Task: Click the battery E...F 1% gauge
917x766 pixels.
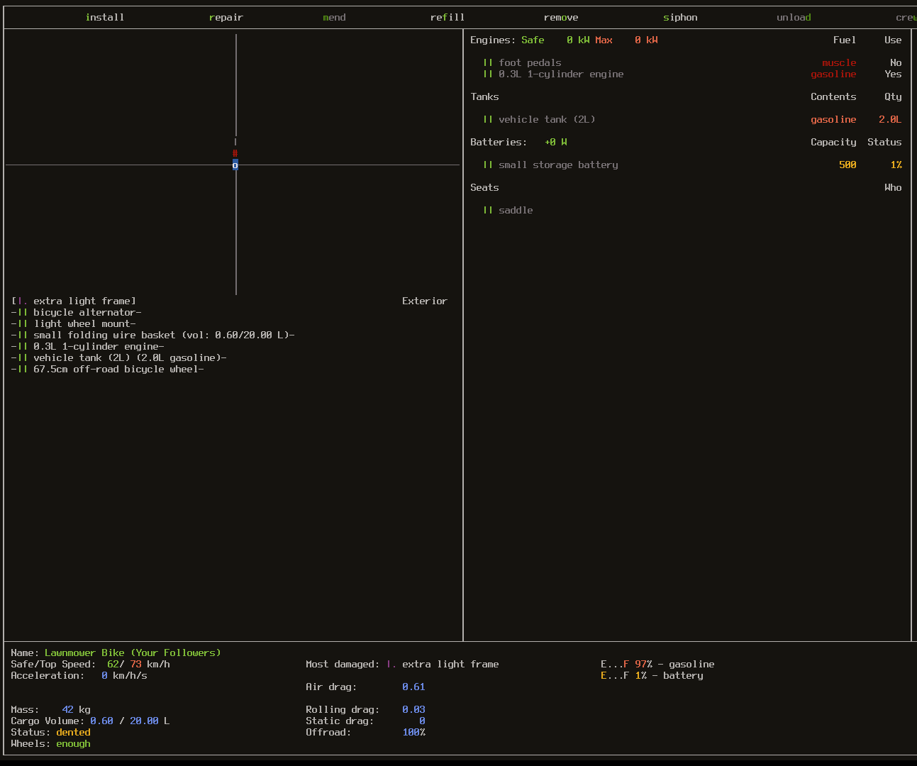Action: point(652,676)
